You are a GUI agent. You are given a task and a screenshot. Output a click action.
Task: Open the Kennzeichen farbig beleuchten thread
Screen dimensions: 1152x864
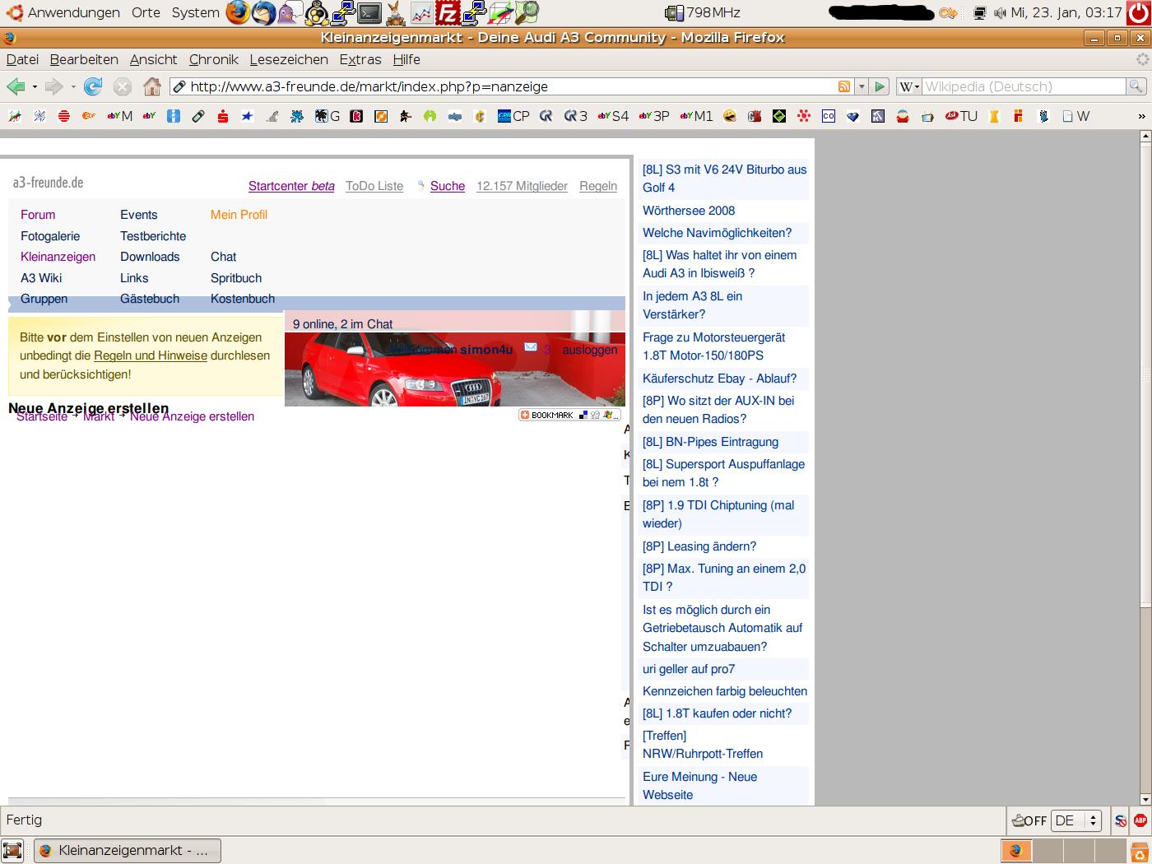(725, 691)
